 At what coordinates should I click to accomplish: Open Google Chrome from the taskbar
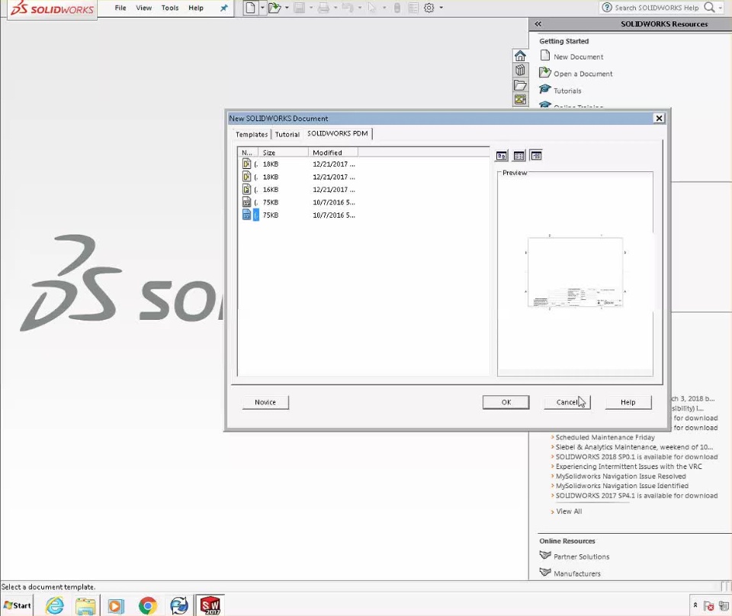(147, 605)
